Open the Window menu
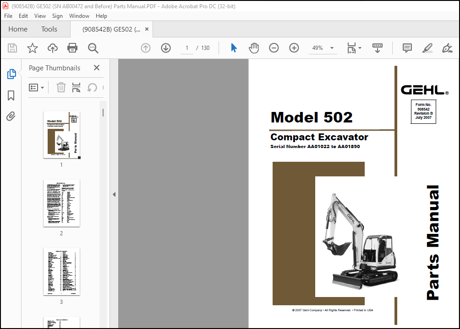 [79, 16]
